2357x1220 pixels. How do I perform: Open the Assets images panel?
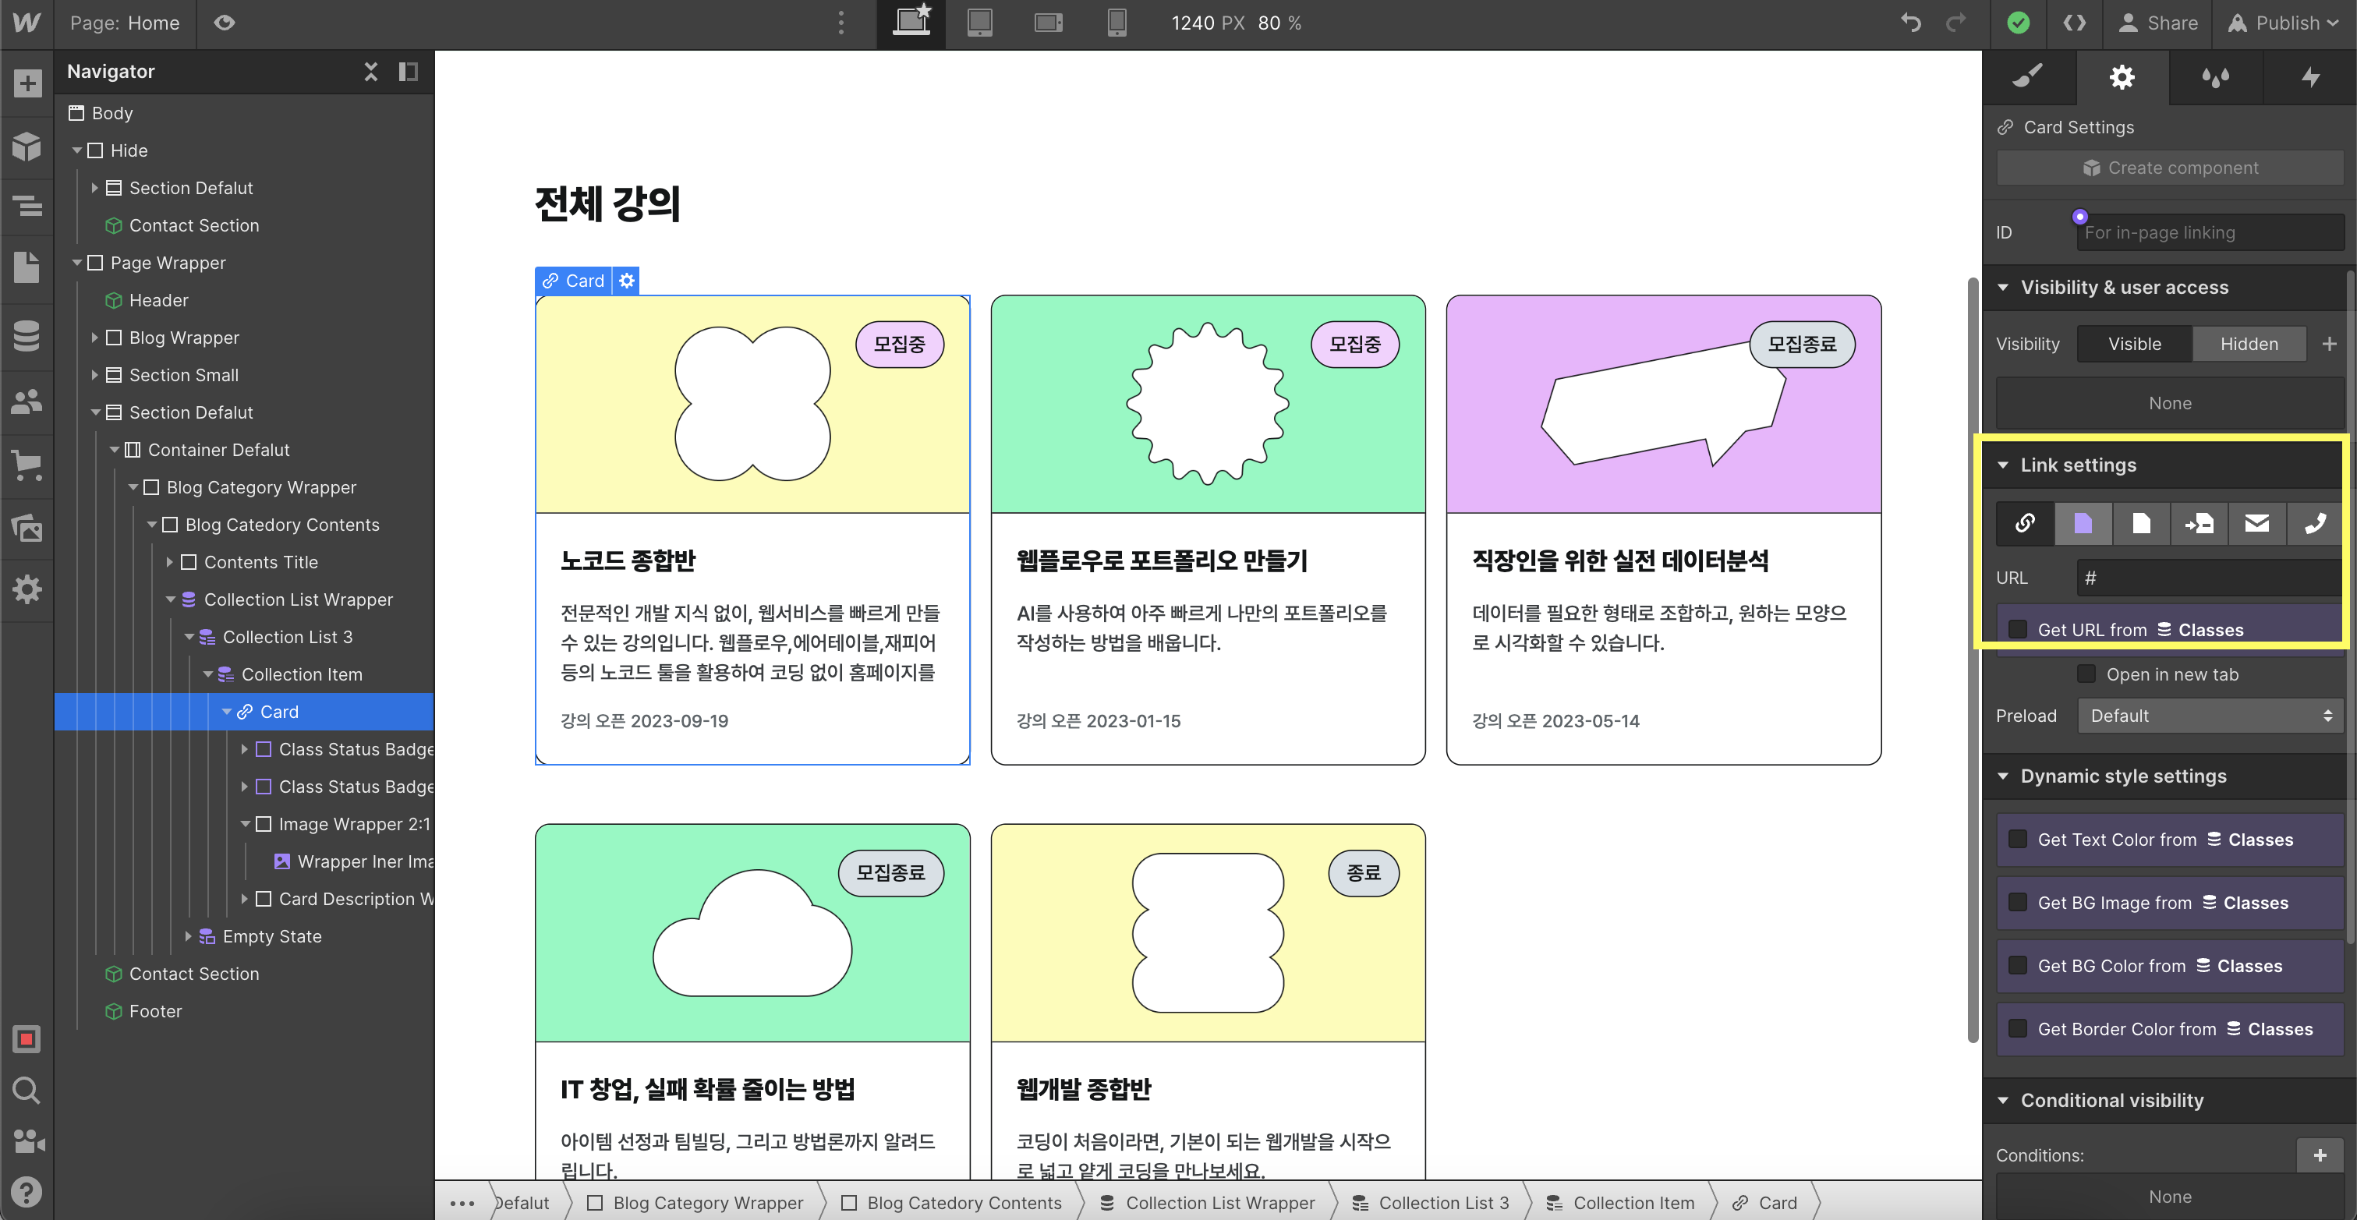(x=27, y=528)
